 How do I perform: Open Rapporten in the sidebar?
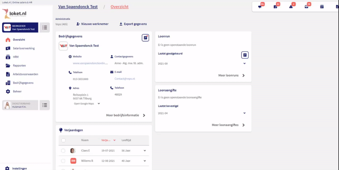19,66
